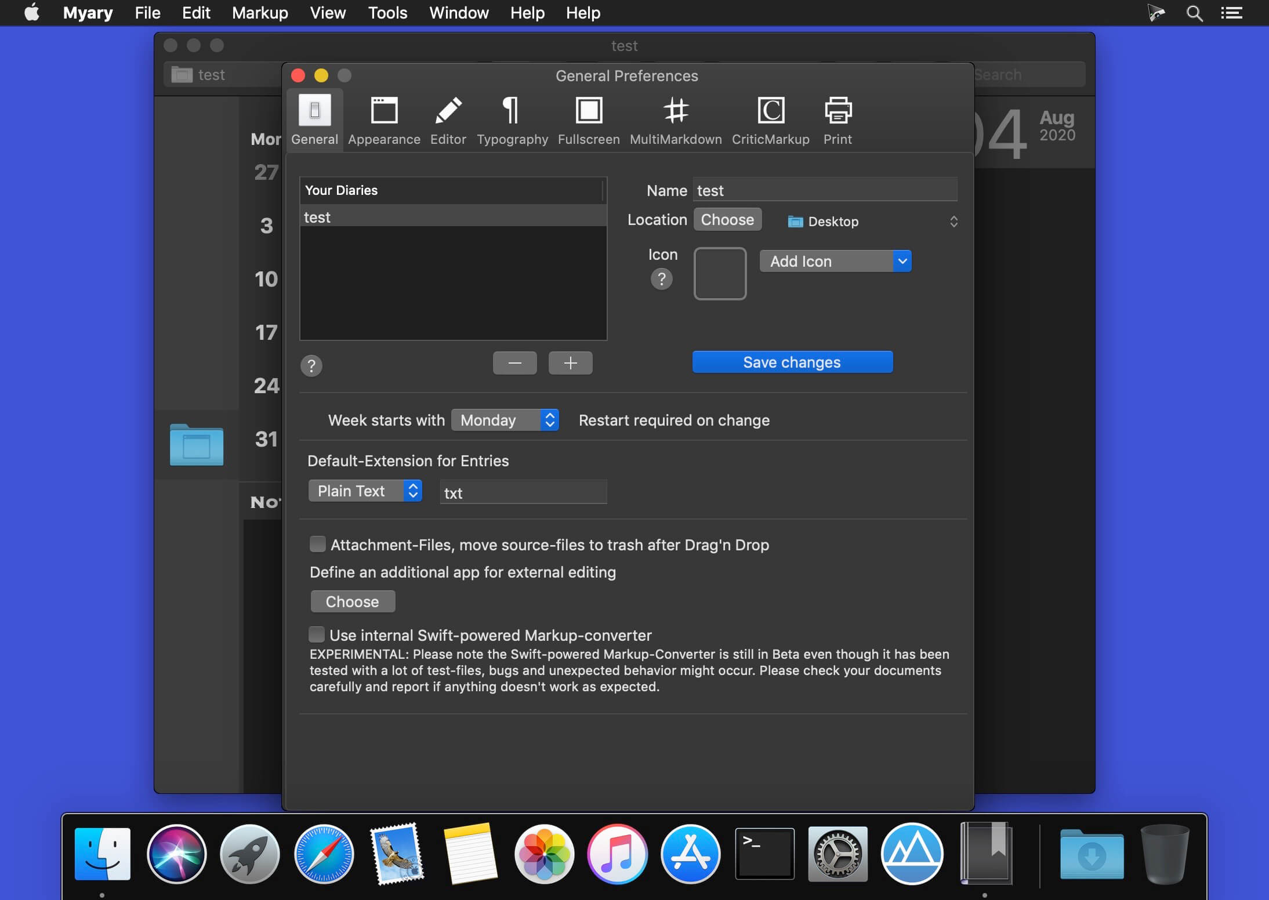Open the blue mountain-logo app in Dock
This screenshot has height=900, width=1269.
912,854
